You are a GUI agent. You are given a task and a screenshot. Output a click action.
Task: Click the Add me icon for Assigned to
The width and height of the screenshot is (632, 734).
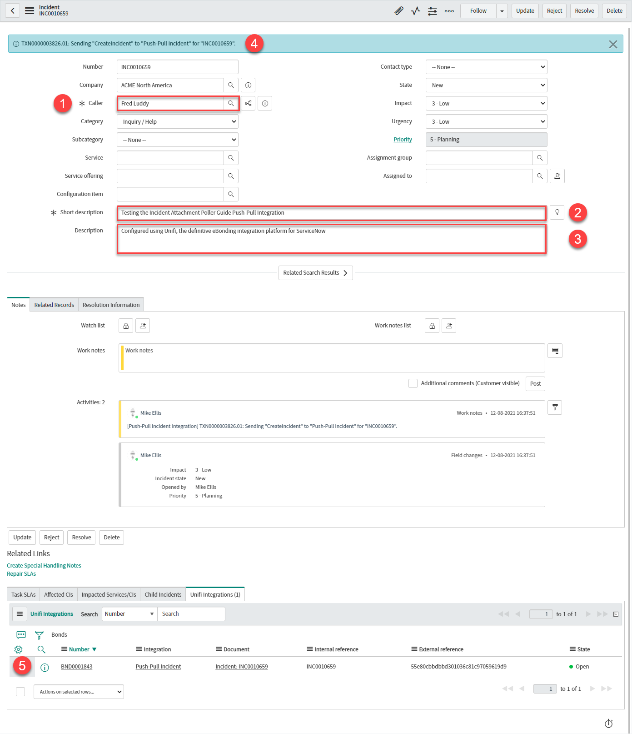(x=557, y=176)
